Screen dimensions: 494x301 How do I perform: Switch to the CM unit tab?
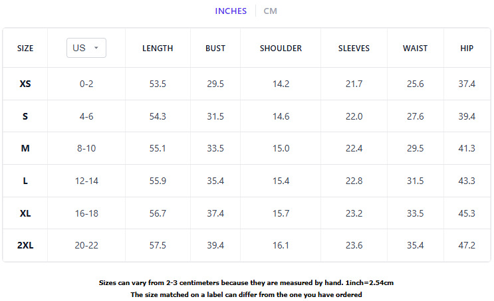tap(270, 11)
